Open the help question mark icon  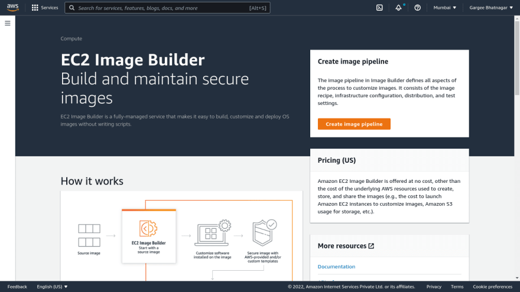[x=418, y=8]
